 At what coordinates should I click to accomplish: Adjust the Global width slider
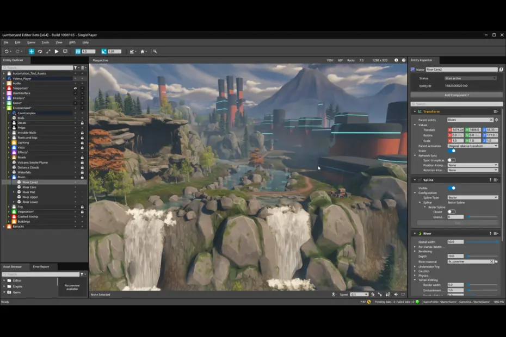(x=483, y=242)
